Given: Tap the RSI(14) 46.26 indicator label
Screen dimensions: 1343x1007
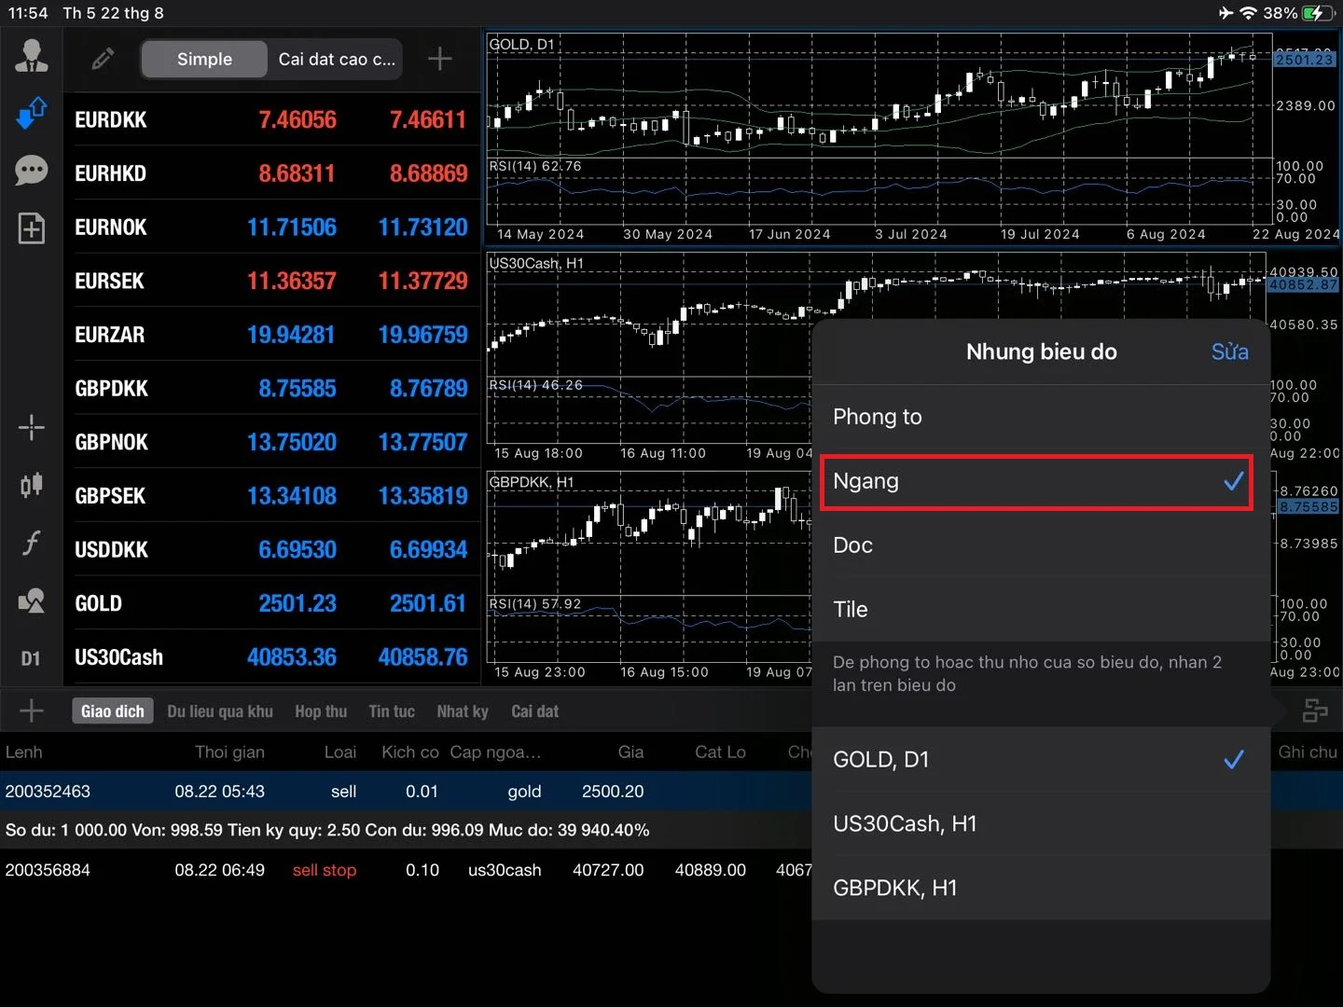Looking at the screenshot, I should pyautogui.click(x=536, y=385).
